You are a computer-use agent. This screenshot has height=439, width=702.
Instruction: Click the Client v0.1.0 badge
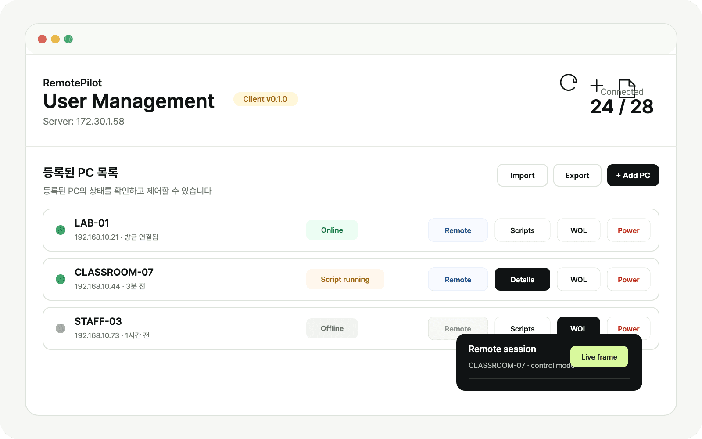point(265,99)
